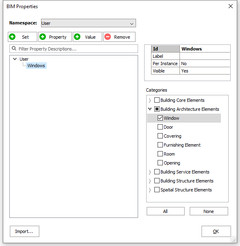
Task: Click the None categories button
Action: pos(209,211)
